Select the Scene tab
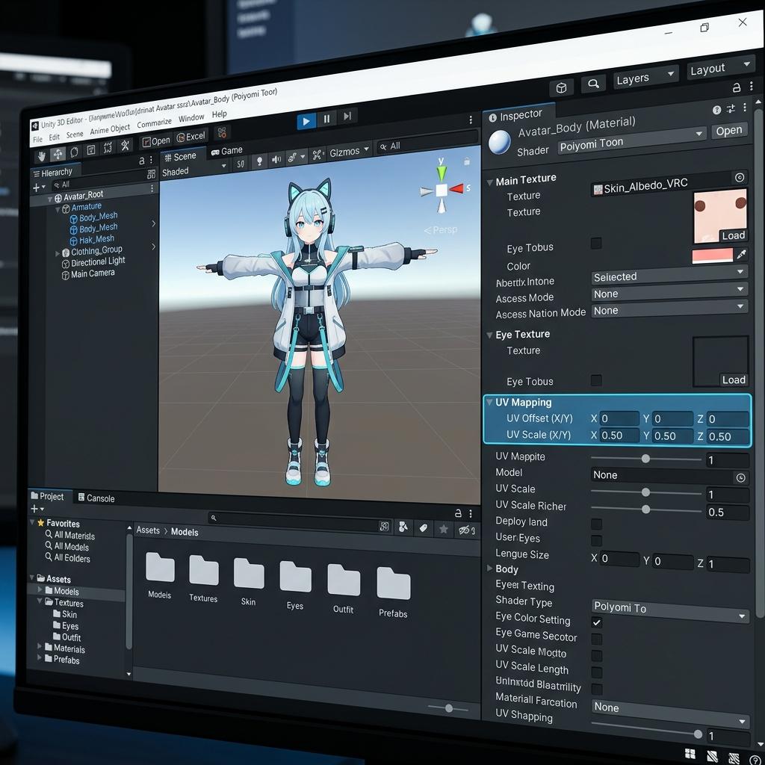This screenshot has height=765, width=765. 180,157
